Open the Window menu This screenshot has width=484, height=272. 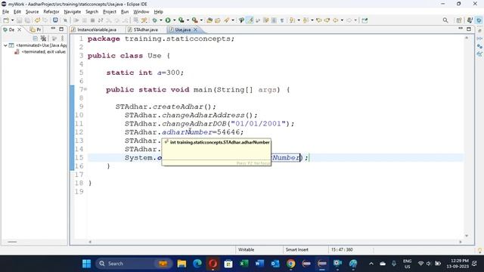tap(141, 12)
